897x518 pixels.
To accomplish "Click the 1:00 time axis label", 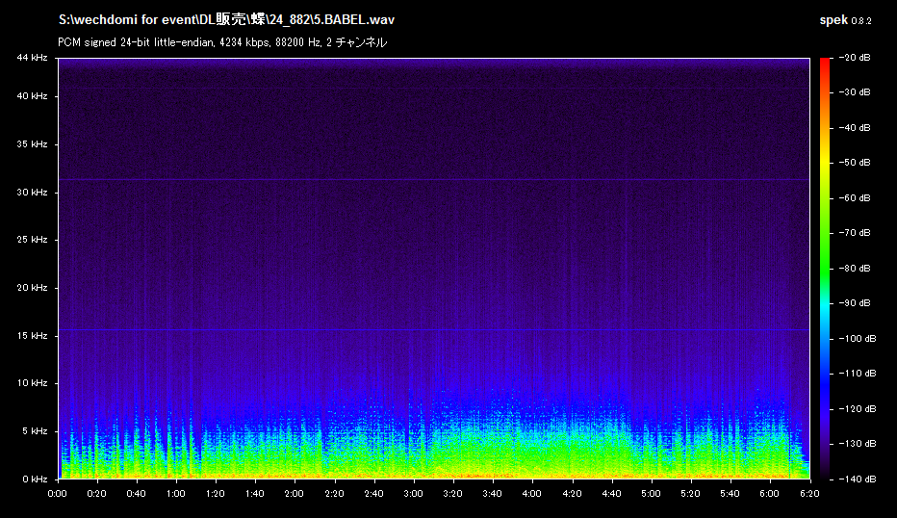I will 175,493.
